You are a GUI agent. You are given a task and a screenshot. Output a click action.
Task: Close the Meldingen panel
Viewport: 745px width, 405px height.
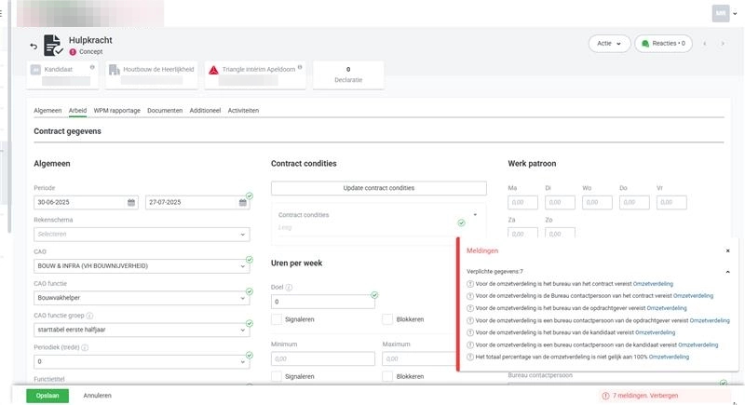pyautogui.click(x=728, y=250)
